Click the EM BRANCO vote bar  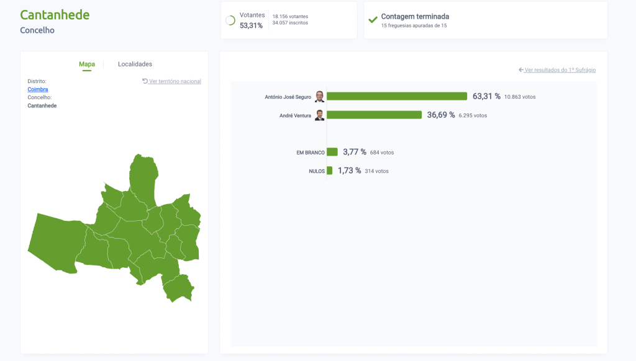tap(332, 152)
